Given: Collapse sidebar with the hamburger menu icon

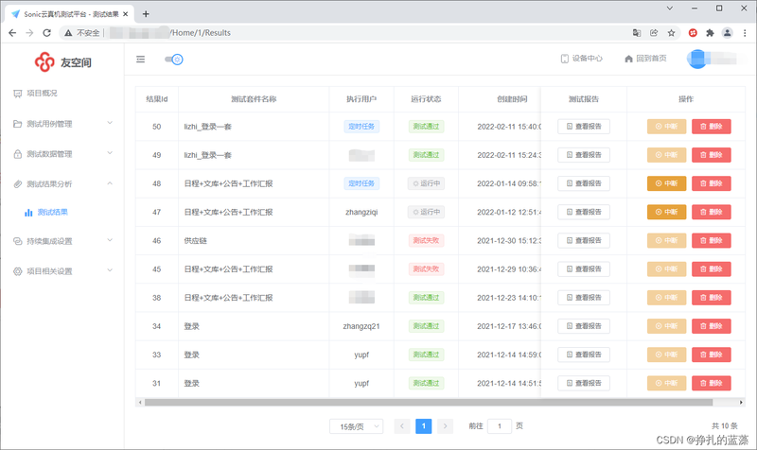Looking at the screenshot, I should pos(140,60).
